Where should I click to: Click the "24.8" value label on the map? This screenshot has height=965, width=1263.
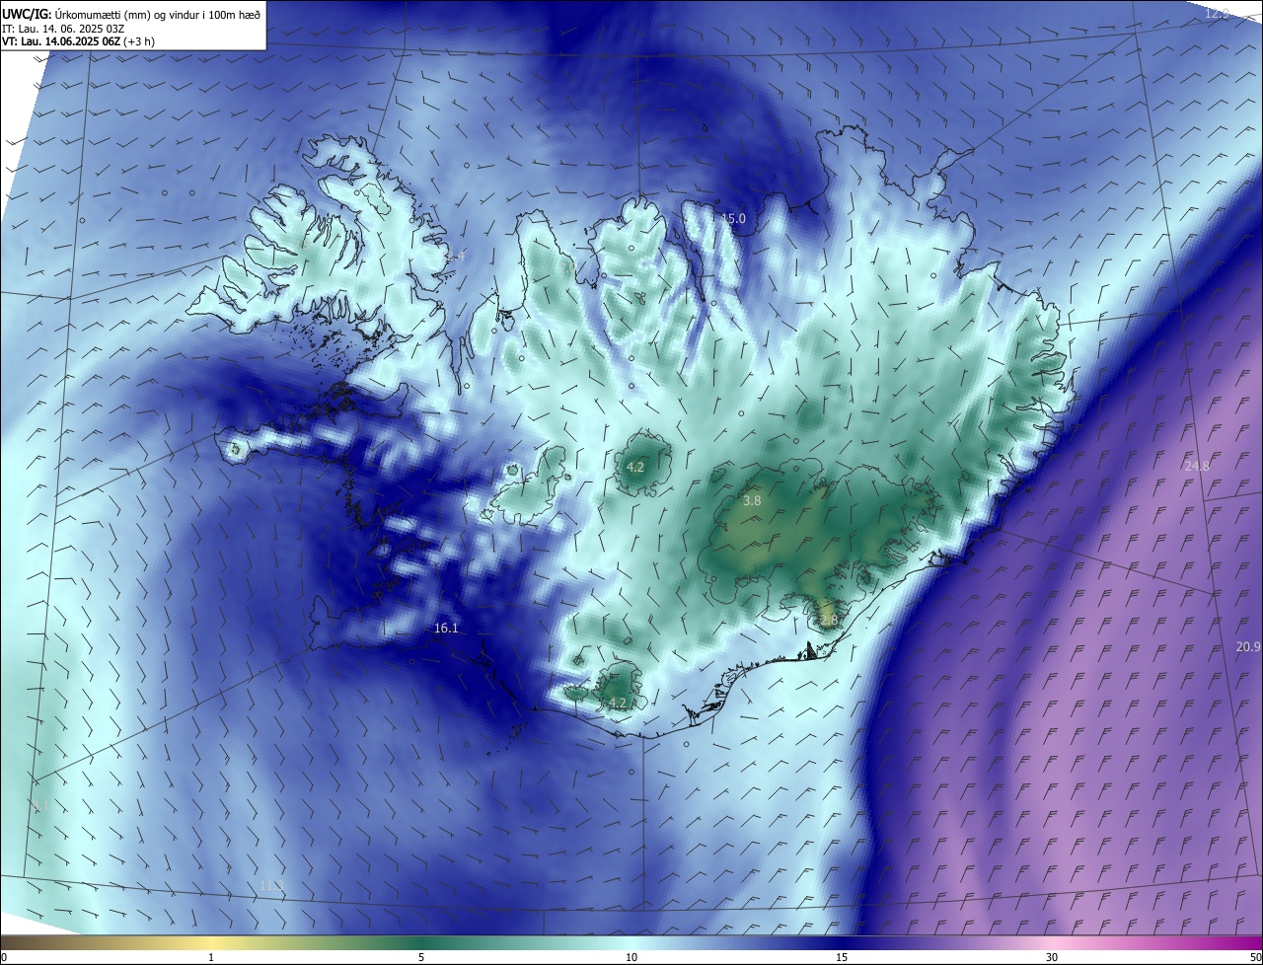pos(1197,466)
